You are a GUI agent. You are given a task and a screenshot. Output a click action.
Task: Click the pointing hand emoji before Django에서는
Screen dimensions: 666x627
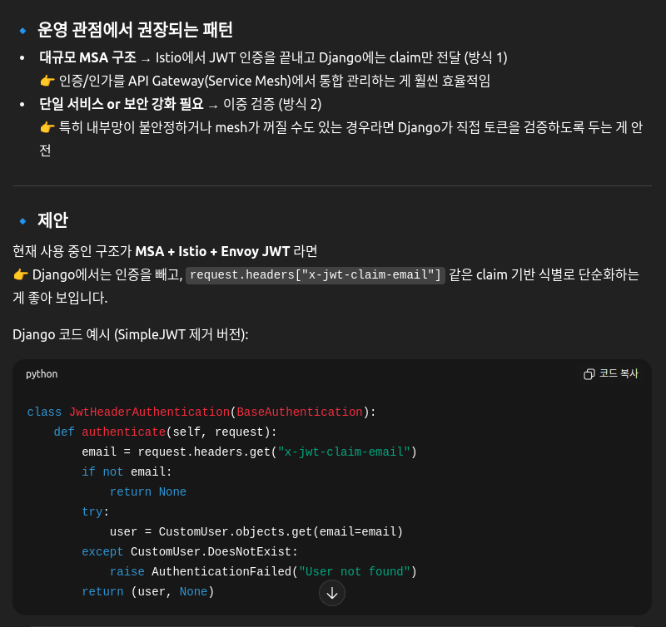tap(21, 274)
